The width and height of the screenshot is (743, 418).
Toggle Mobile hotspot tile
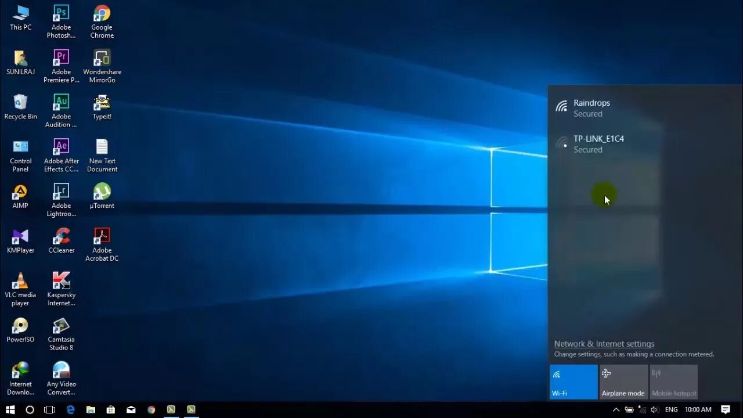point(673,382)
